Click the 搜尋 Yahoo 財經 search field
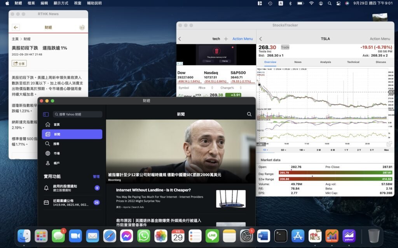This screenshot has width=398, height=248. tap(78, 114)
